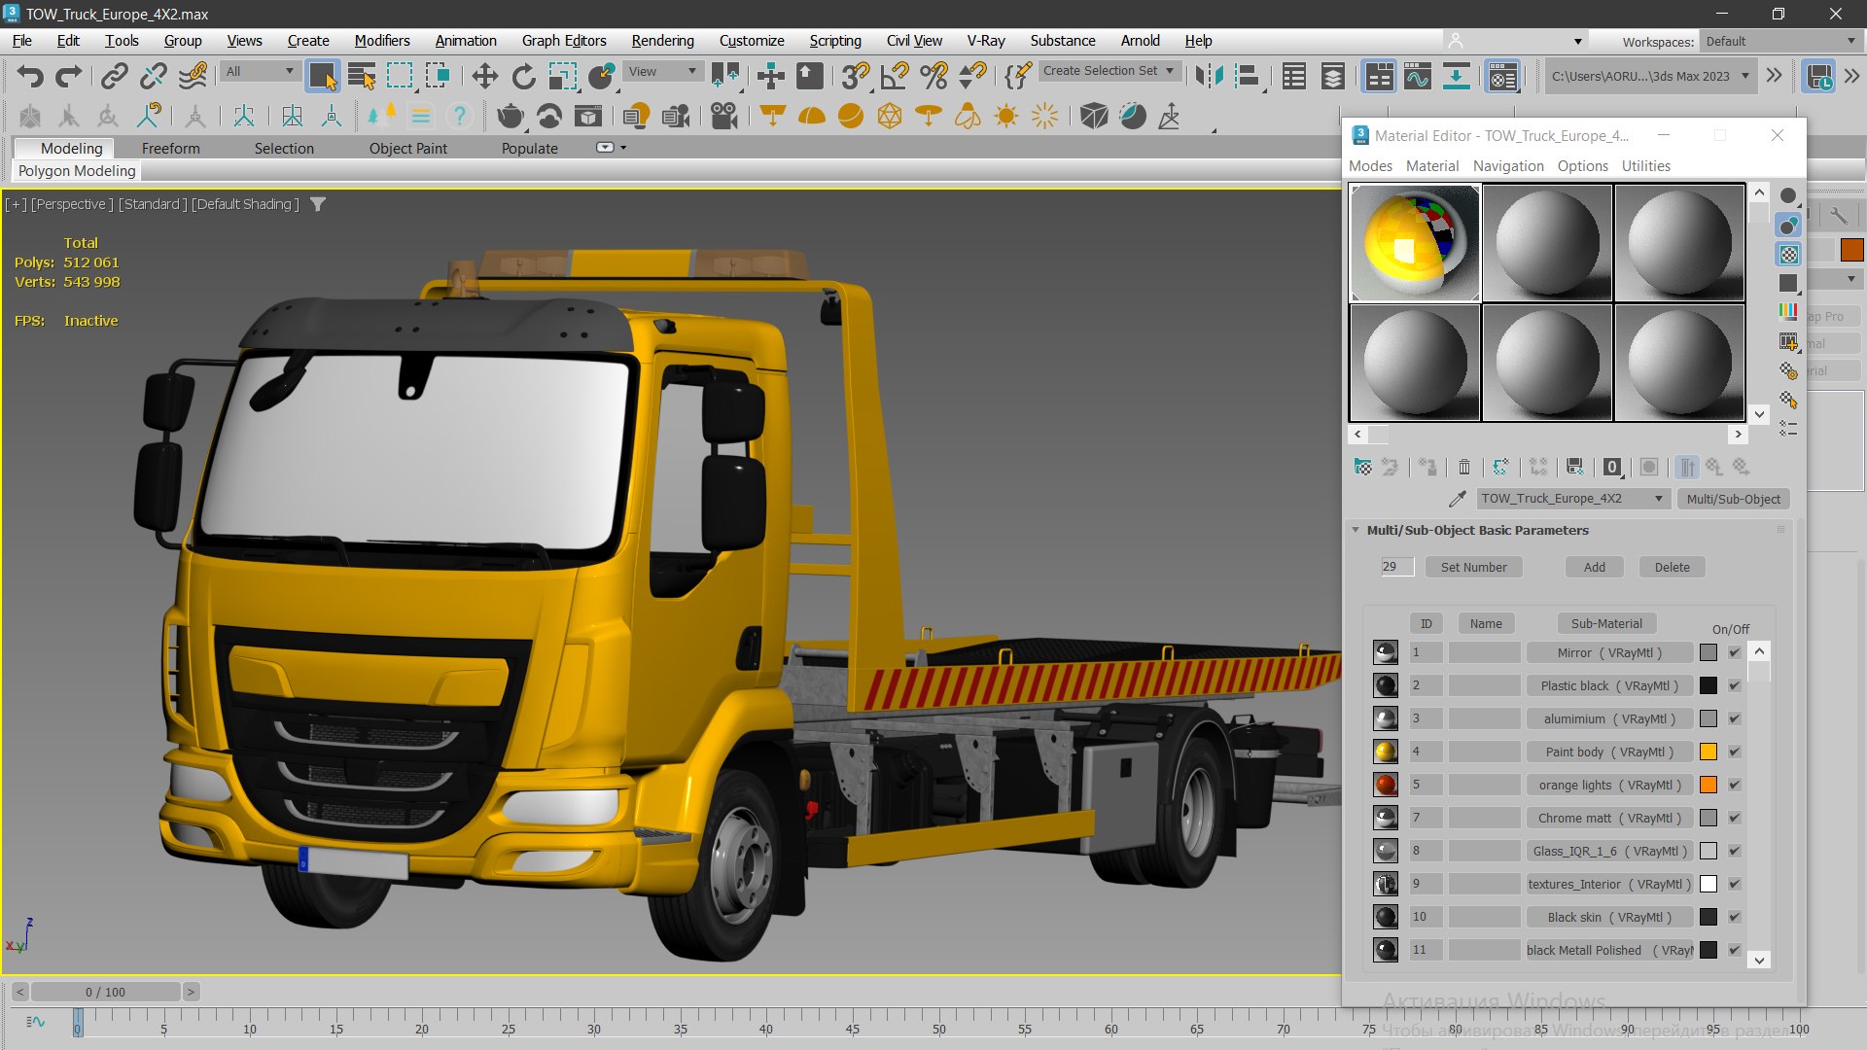This screenshot has height=1050, width=1867.
Task: Click the Multi/Sub-Object type button
Action: [1733, 499]
